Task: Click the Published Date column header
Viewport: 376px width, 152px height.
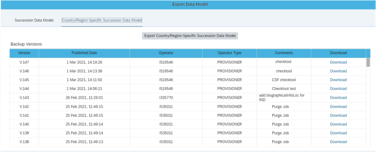Action: [x=84, y=53]
